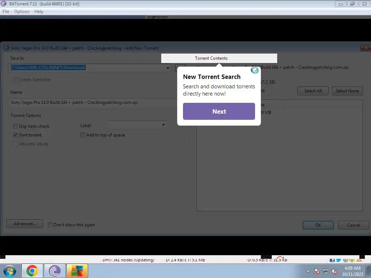
Task: Open the File menu
Action: click(6, 12)
